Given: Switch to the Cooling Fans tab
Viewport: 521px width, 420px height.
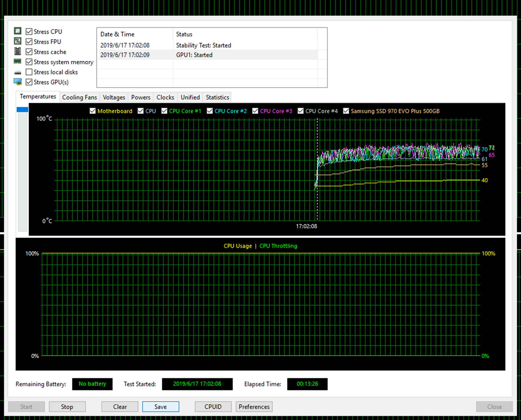Looking at the screenshot, I should point(79,97).
